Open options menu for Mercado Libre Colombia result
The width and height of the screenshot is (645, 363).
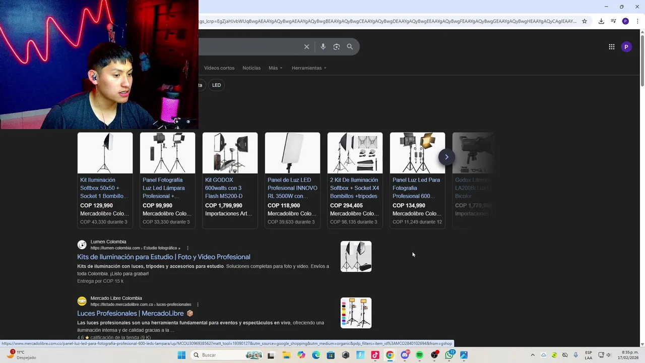198,305
